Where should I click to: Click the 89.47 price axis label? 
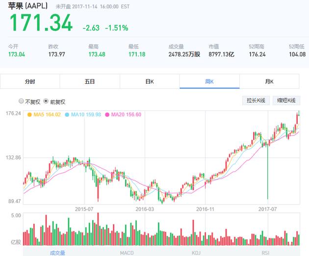(15, 201)
